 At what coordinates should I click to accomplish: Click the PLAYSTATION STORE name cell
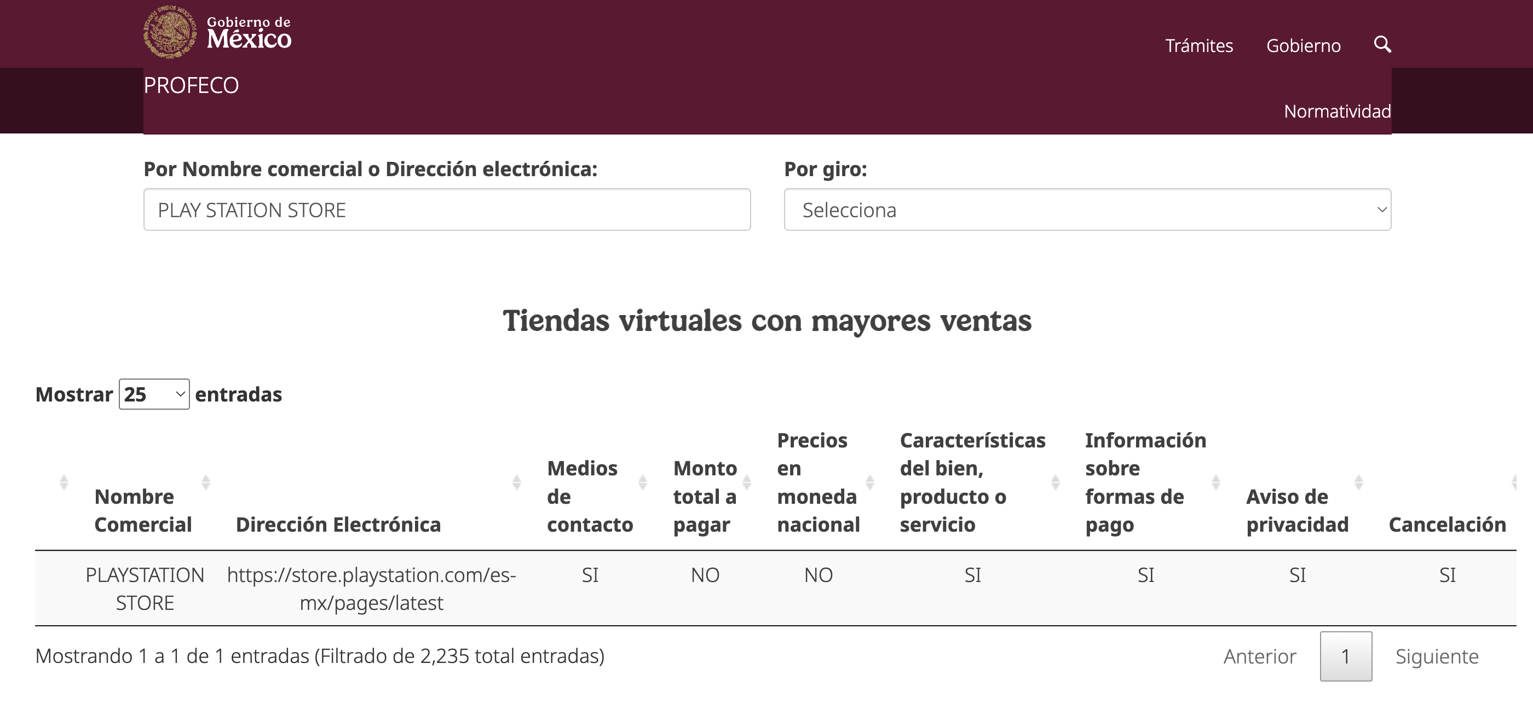point(145,589)
